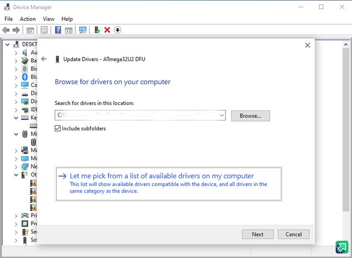Image resolution: width=352 pixels, height=258 pixels.
Task: Select the Processors category icon
Action: 25,223
